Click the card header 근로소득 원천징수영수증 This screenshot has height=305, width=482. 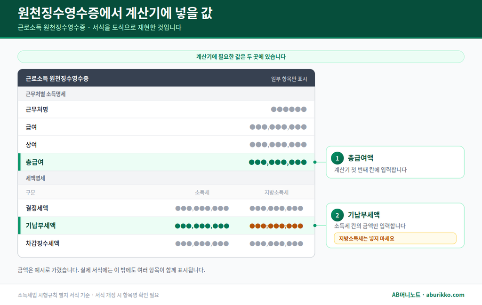(x=57, y=78)
